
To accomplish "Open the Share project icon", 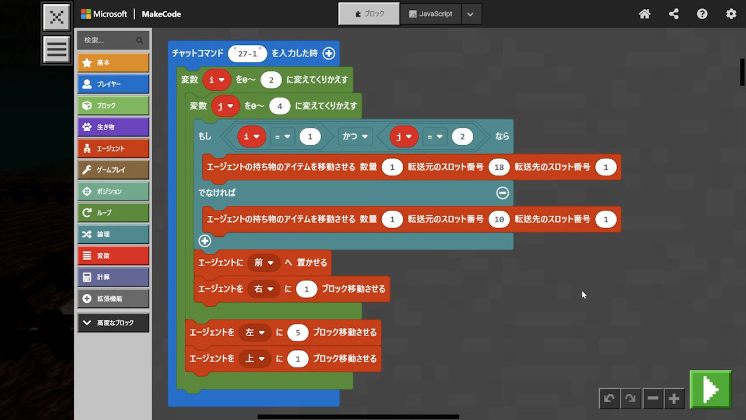I will tap(674, 14).
